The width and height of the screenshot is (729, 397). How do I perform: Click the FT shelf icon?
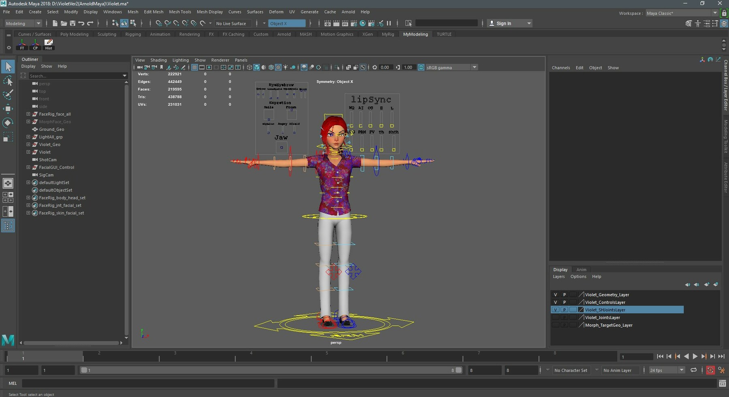(x=22, y=44)
